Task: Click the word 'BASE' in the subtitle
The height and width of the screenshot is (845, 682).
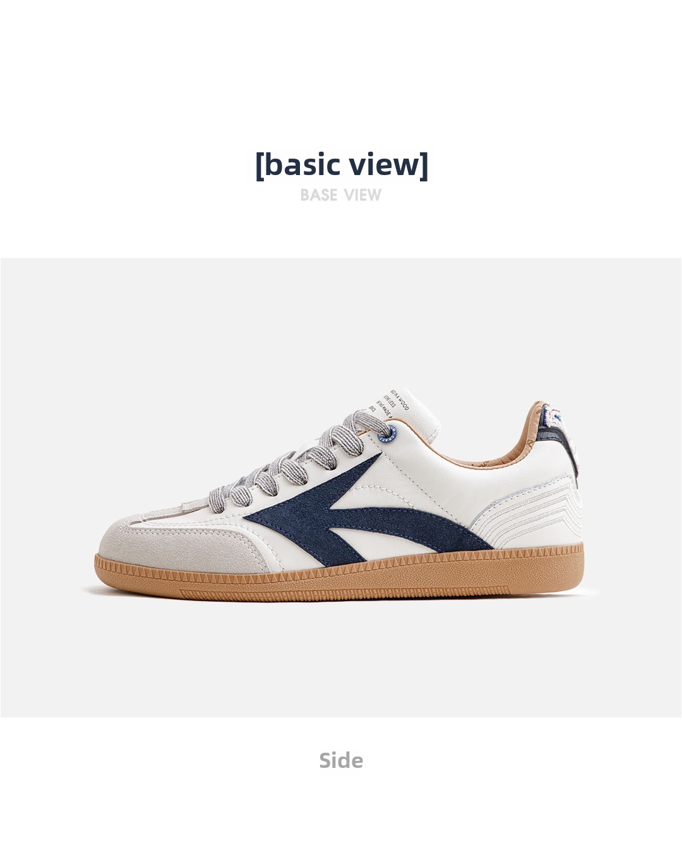Action: [x=319, y=195]
